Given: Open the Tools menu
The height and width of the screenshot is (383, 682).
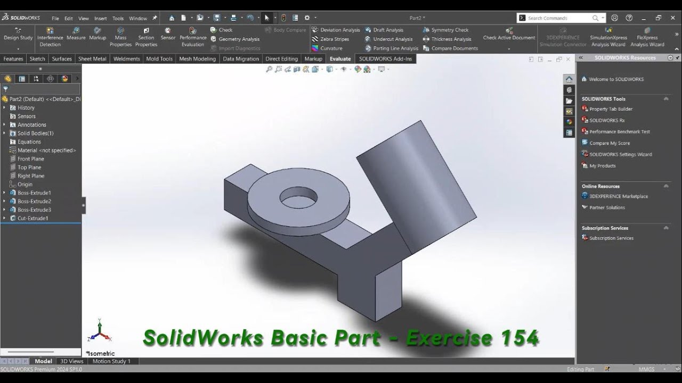Looking at the screenshot, I should point(118,18).
